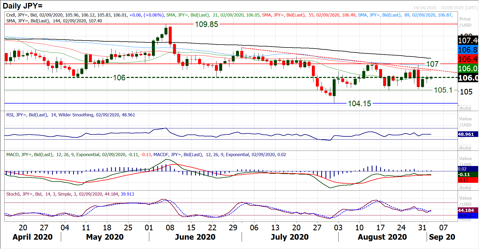
Task: Click the 31 August date tick
Action: click(422, 228)
